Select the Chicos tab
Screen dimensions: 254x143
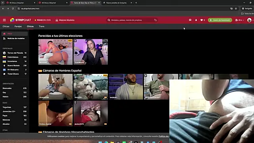tap(30, 26)
